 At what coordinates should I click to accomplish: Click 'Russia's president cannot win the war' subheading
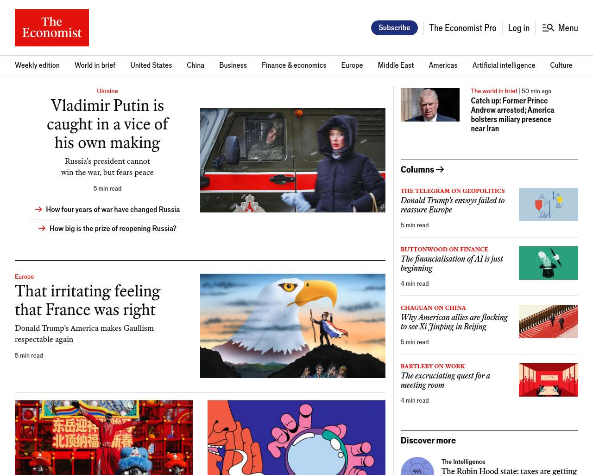pyautogui.click(x=107, y=167)
